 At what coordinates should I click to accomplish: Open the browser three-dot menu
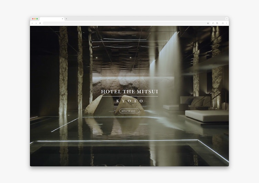tap(227, 23)
